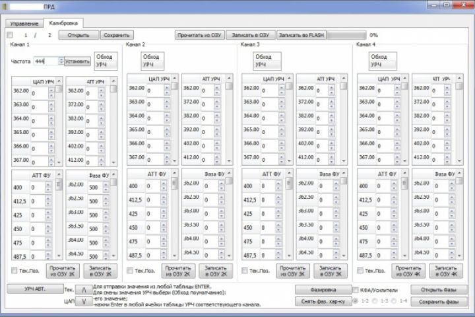Screen dimensions: 475x317
Task: Click the Фаза ФУ header in Канал 2
Action: coord(214,174)
